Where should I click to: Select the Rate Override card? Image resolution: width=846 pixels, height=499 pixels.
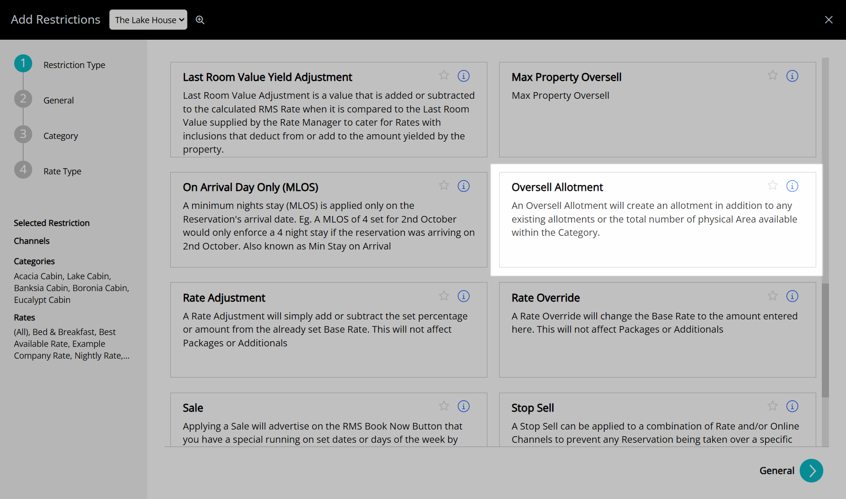point(658,330)
